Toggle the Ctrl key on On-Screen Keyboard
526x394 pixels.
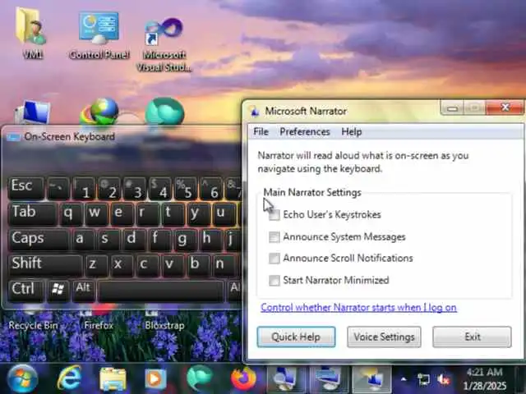pyautogui.click(x=26, y=290)
